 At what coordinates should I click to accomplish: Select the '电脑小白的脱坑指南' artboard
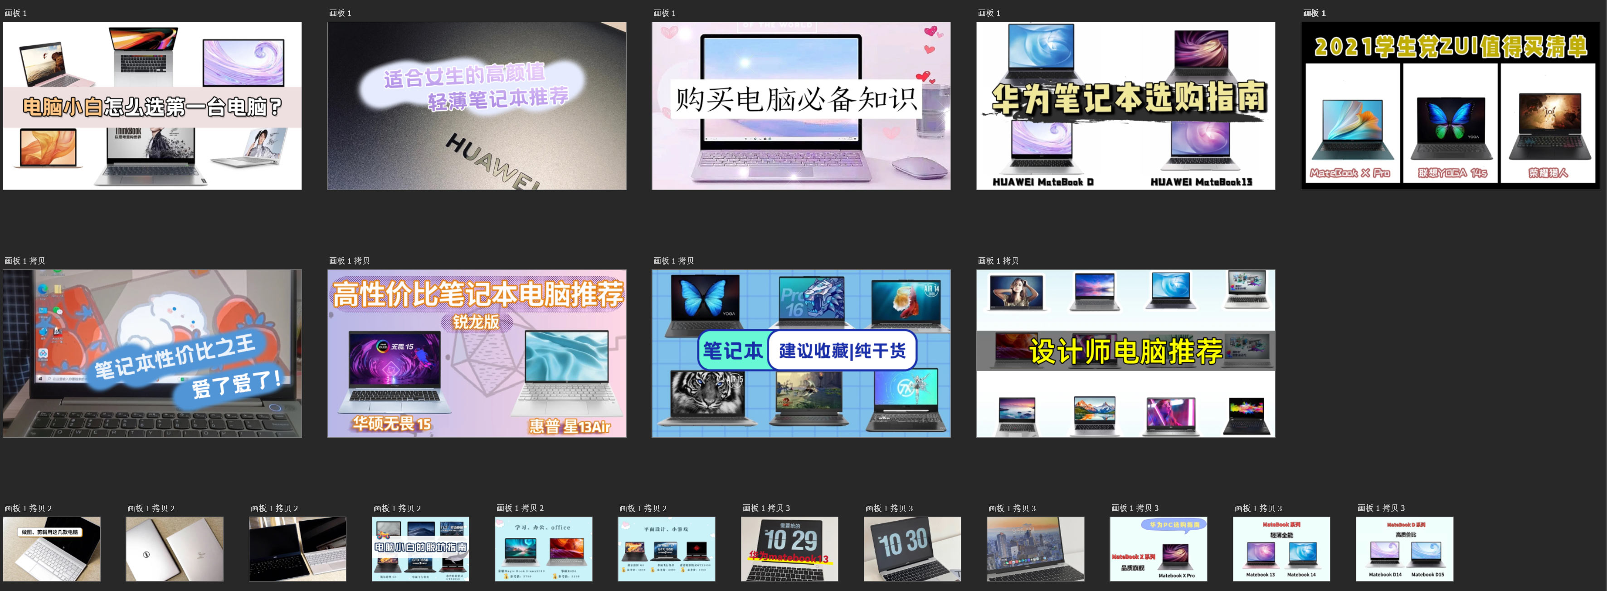click(x=420, y=548)
